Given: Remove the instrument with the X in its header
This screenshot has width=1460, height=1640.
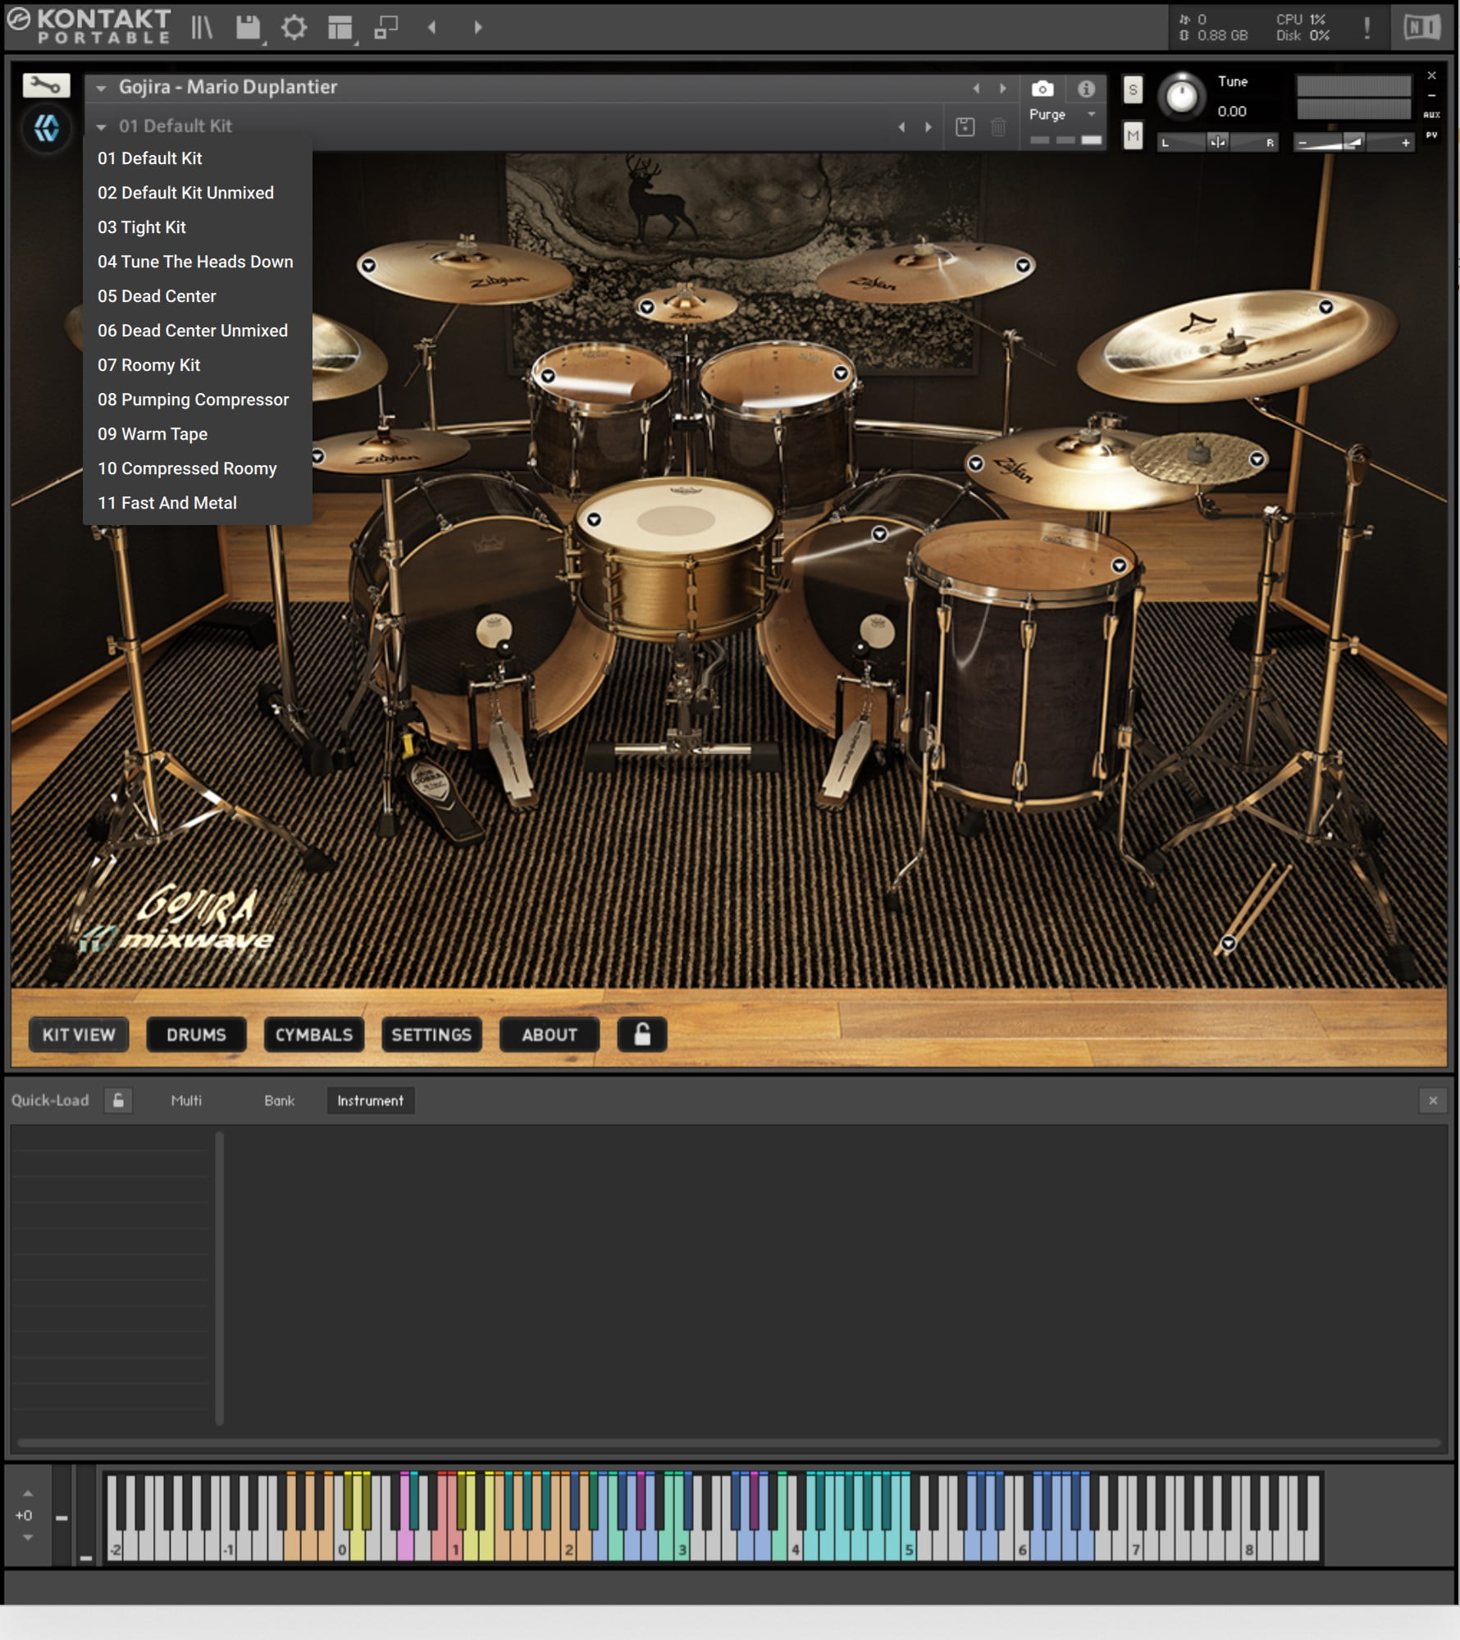Looking at the screenshot, I should 1431,75.
